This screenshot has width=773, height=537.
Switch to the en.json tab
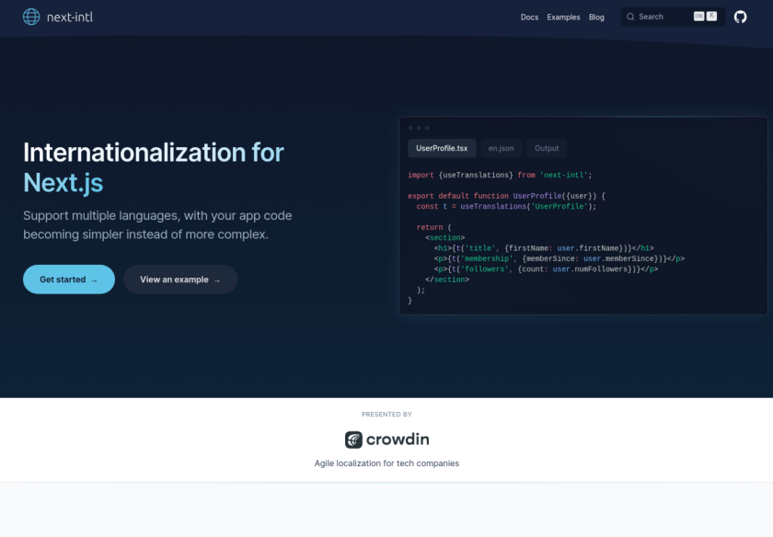[x=501, y=148]
